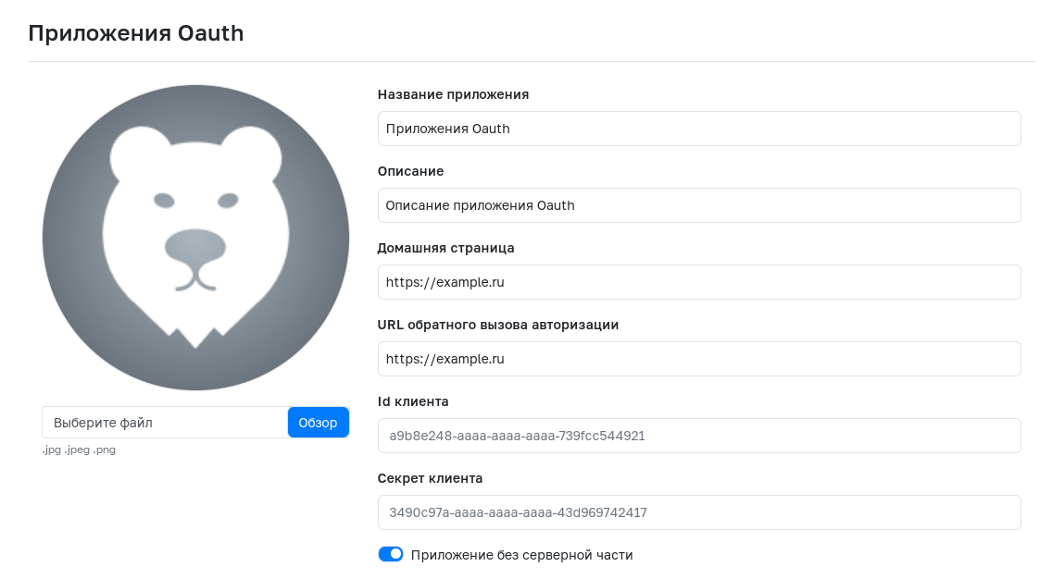1052x579 pixels.
Task: Click the URL обратного вызова авторизации label
Action: [x=498, y=325]
